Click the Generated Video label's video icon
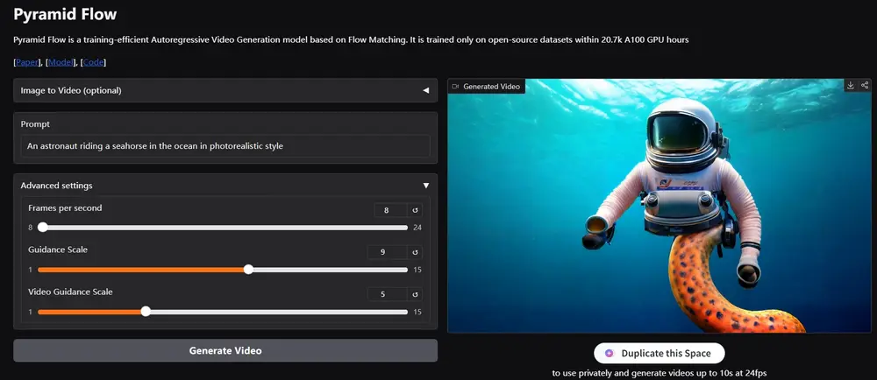This screenshot has width=877, height=380. [x=455, y=87]
